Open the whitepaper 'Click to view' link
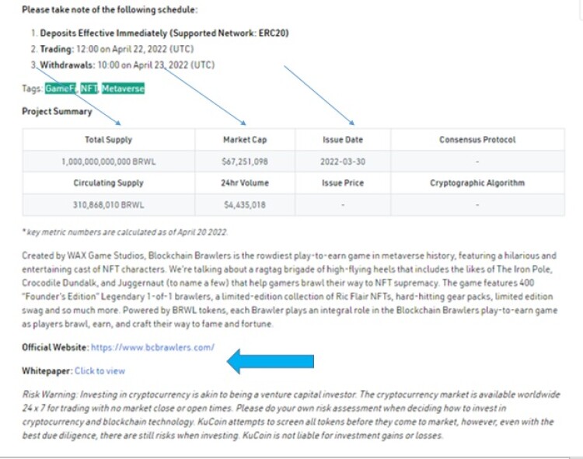The height and width of the screenshot is (459, 583). point(99,370)
